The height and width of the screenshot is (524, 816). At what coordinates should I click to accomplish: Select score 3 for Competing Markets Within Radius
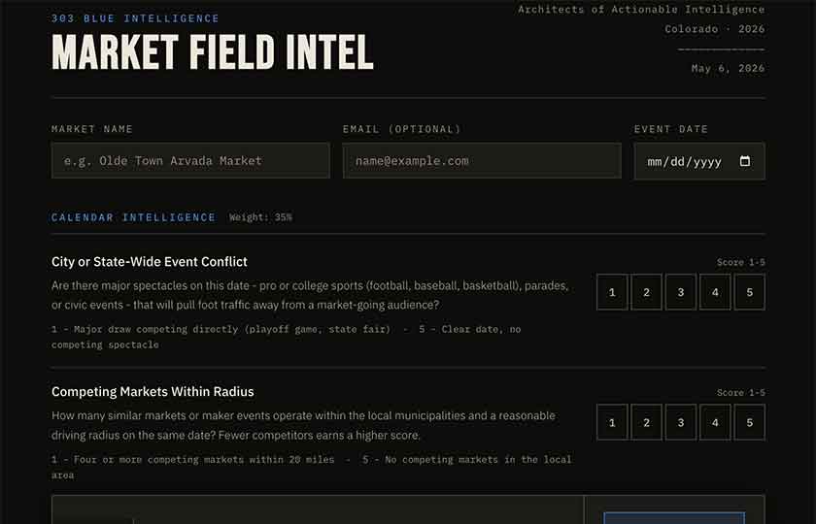tap(681, 422)
